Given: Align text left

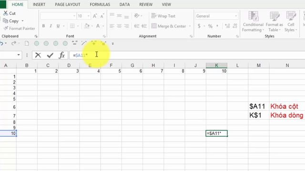Looking at the screenshot, I should (112, 26).
